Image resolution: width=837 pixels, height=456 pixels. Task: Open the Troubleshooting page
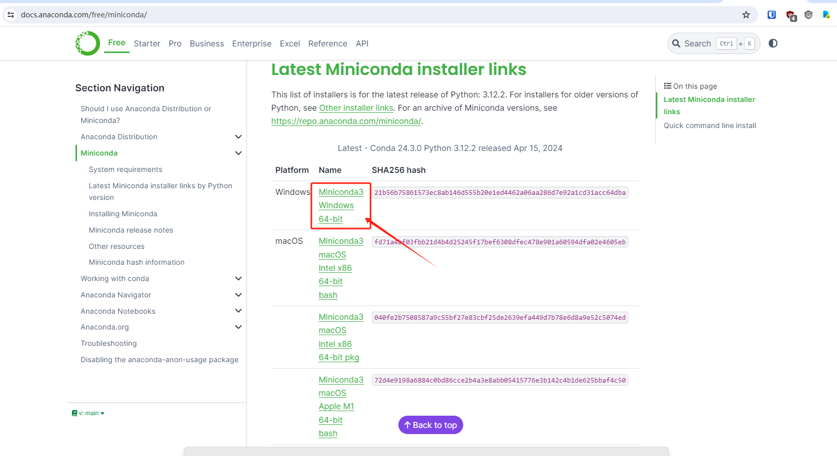pyautogui.click(x=109, y=343)
